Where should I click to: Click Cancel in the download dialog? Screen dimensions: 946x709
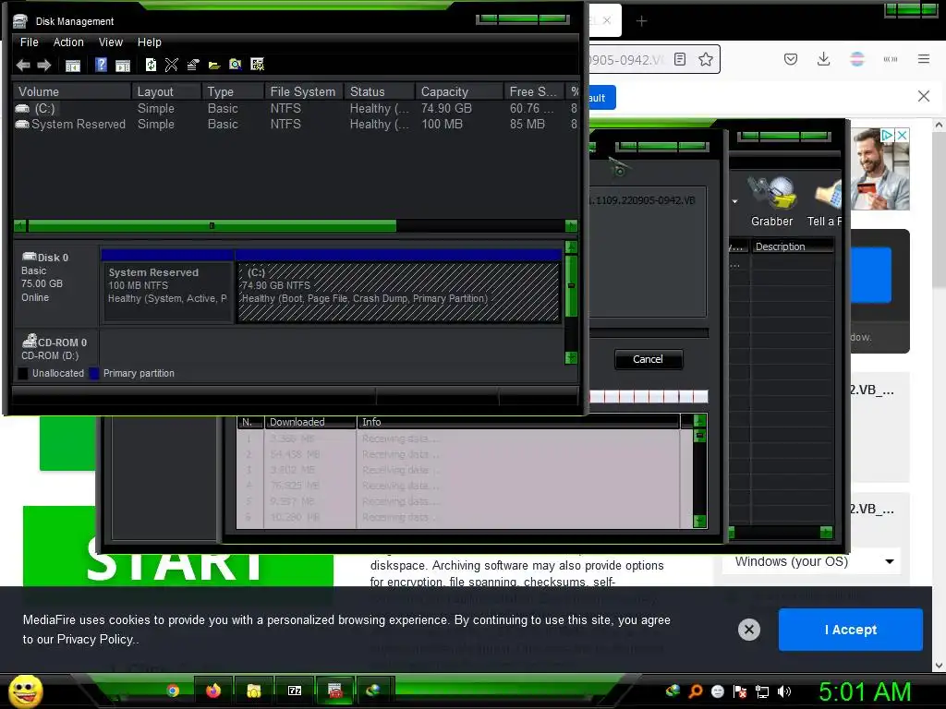[x=649, y=359]
